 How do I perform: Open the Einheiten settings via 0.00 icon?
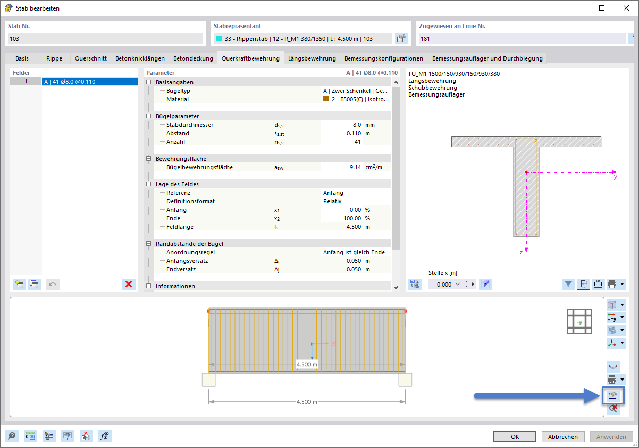click(30, 436)
